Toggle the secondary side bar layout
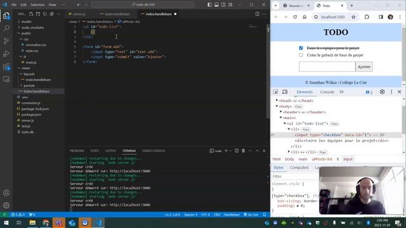406x228 pixels. pos(223,4)
